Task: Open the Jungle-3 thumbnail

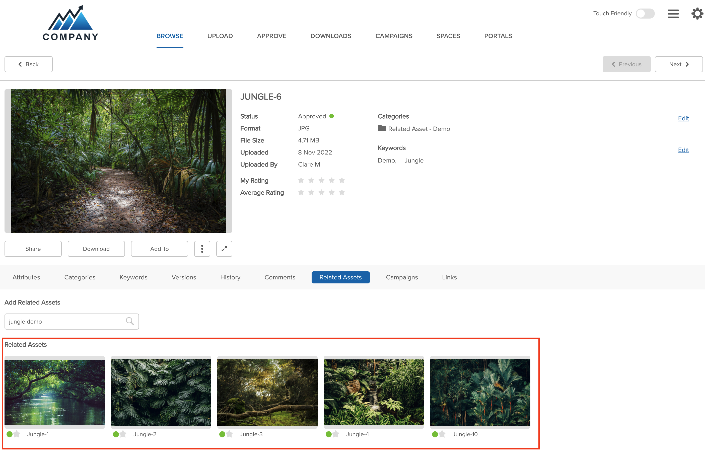Action: (267, 392)
